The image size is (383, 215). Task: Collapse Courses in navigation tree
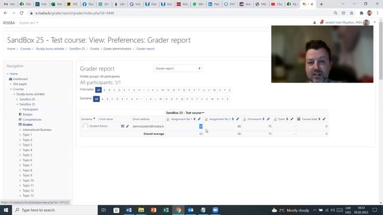[x=11, y=89]
